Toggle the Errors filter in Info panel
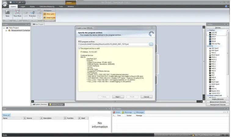231x138 pixels. pyautogui.click(x=117, y=112)
